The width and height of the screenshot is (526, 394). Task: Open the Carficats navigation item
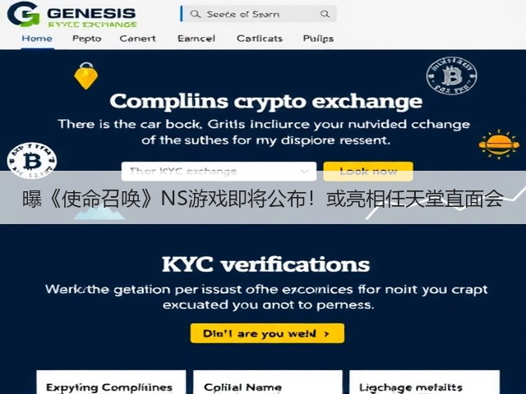(x=260, y=39)
